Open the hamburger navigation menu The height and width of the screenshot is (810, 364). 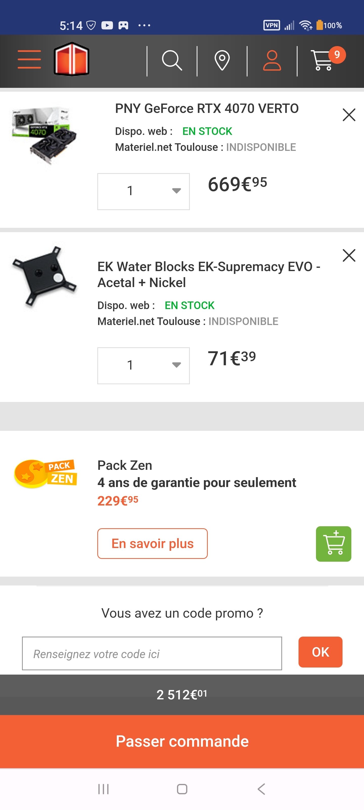coord(29,59)
